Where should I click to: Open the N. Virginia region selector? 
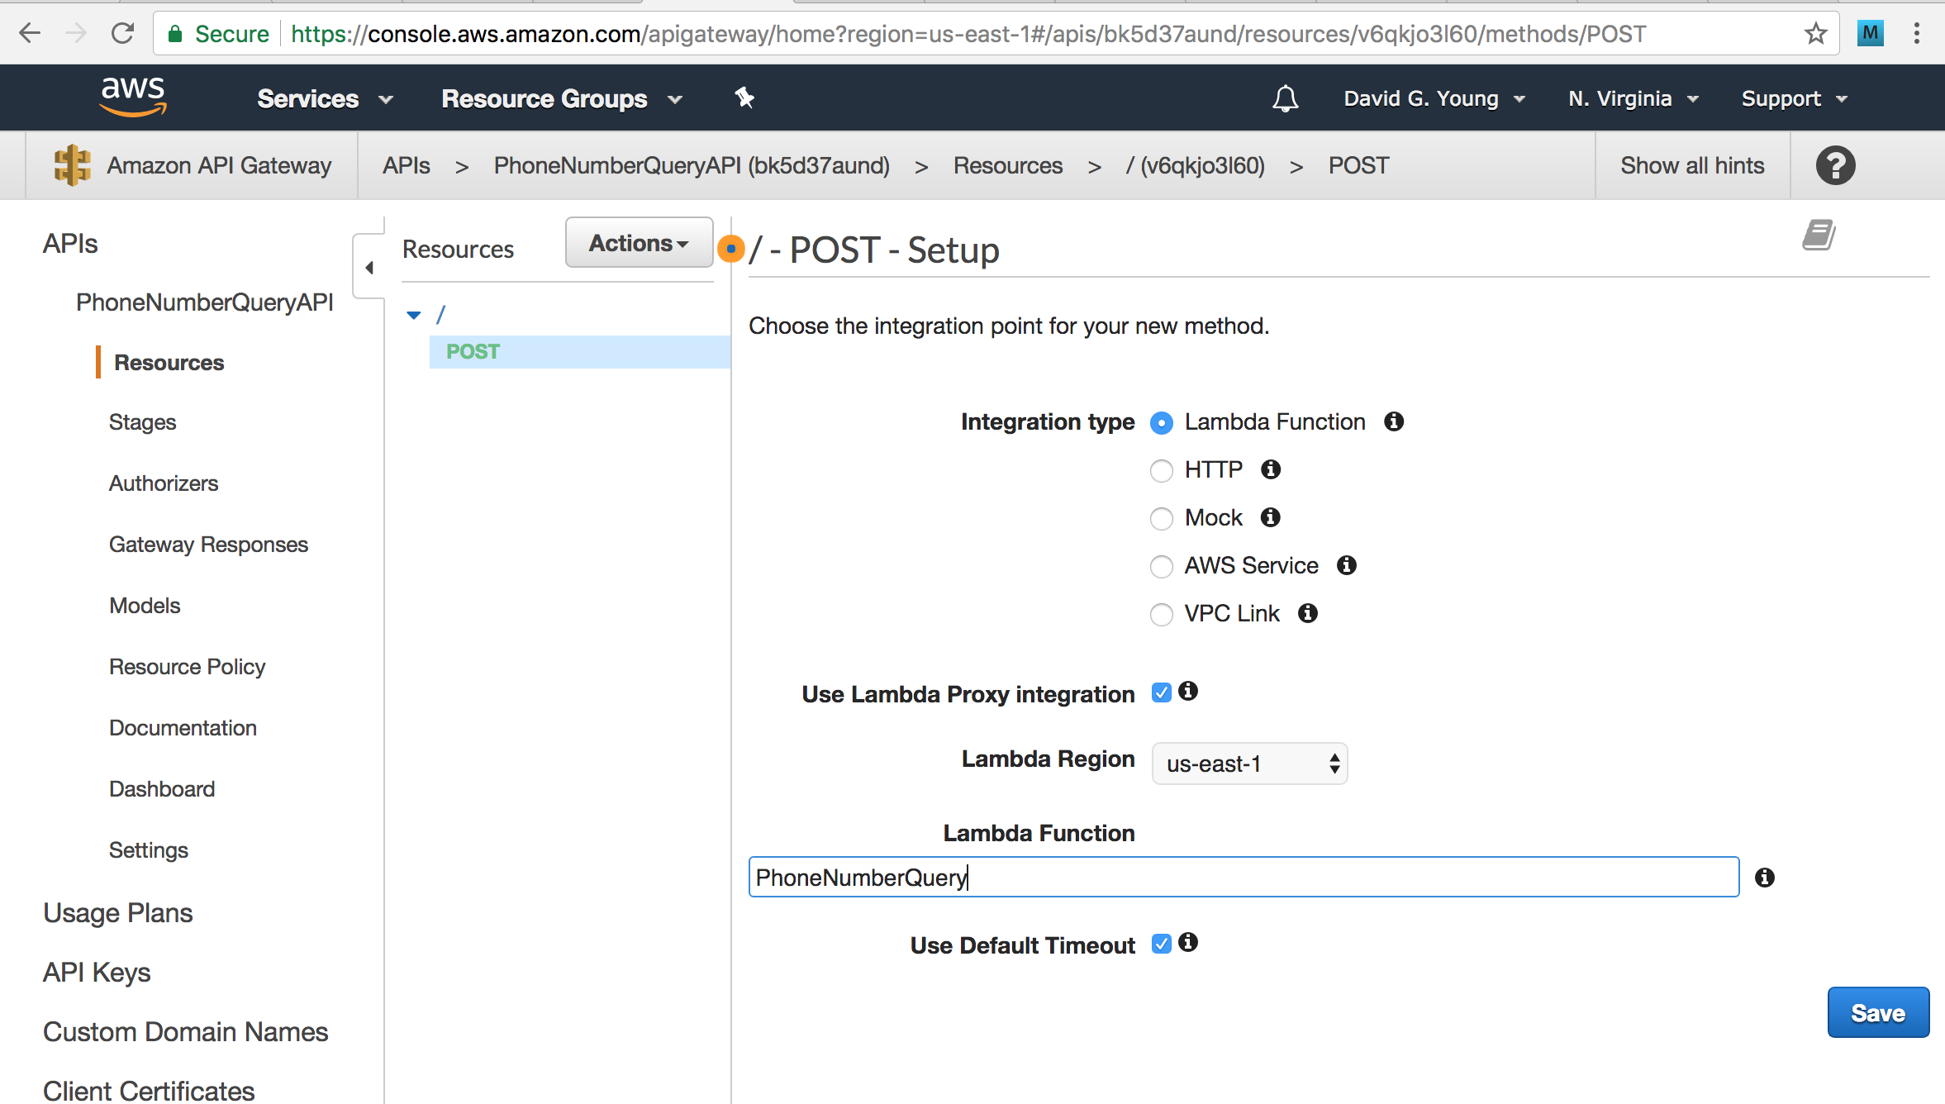point(1634,98)
